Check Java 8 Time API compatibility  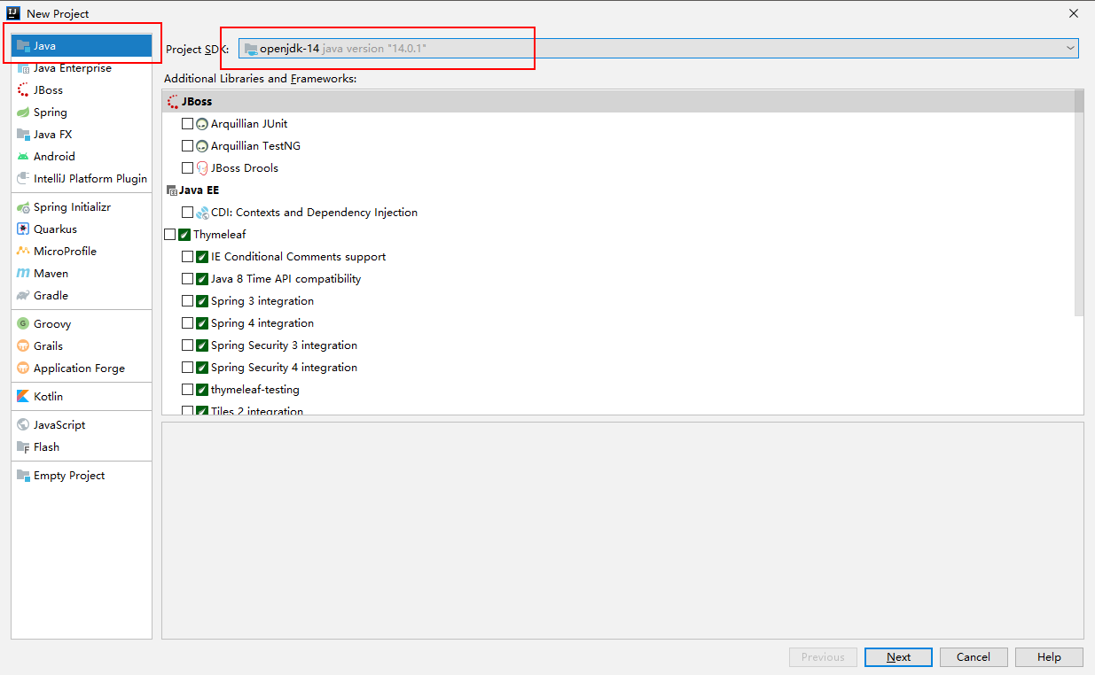point(187,279)
